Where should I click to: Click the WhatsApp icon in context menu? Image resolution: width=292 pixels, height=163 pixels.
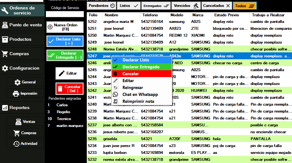pyautogui.click(x=116, y=94)
